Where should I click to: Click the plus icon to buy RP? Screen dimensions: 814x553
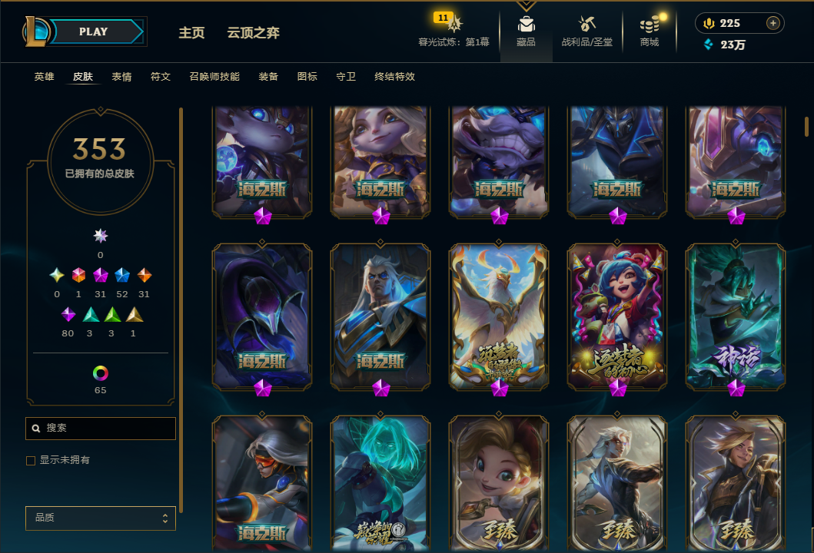[x=773, y=23]
